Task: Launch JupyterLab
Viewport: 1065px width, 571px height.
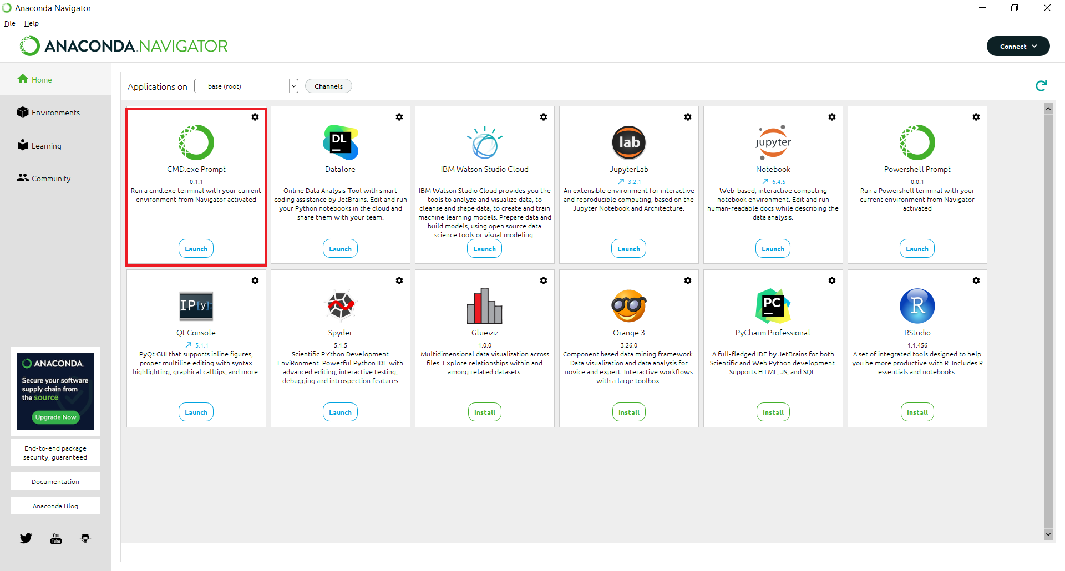Action: (629, 249)
